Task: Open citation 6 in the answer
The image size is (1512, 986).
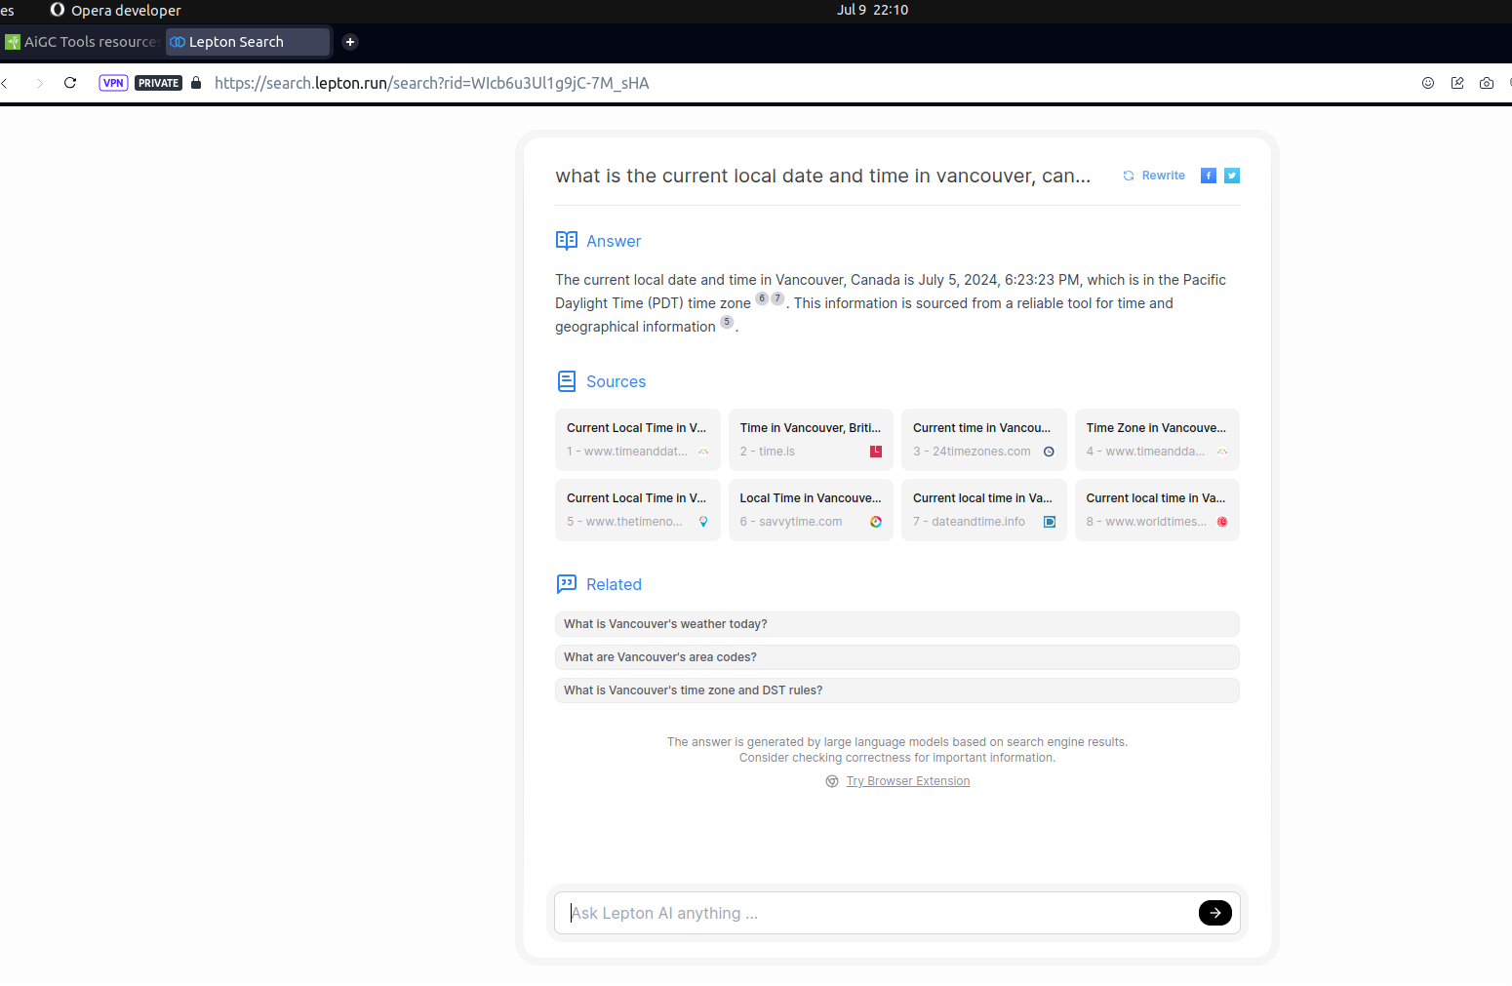Action: coord(762,298)
